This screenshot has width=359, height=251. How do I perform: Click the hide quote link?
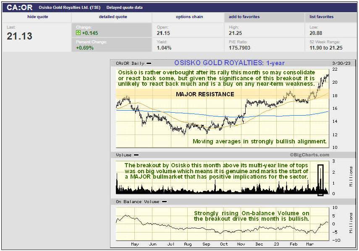(x=38, y=17)
